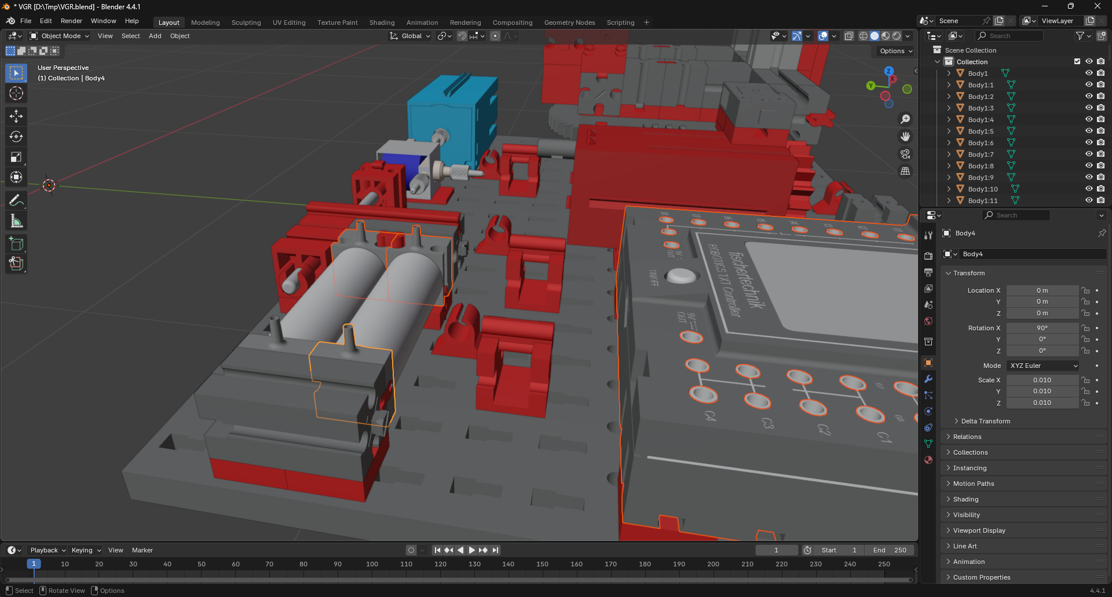Screen dimensions: 1112x597
Task: Click the Add Cube tool icon
Action: click(16, 244)
